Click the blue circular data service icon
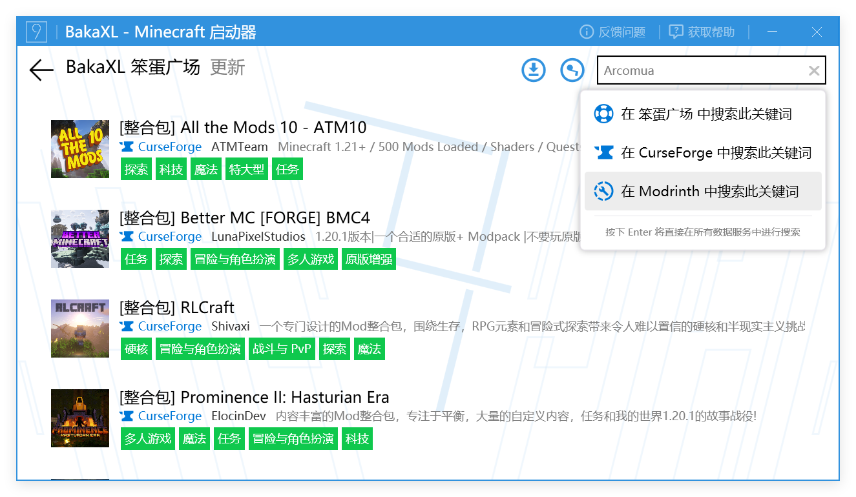 click(572, 70)
